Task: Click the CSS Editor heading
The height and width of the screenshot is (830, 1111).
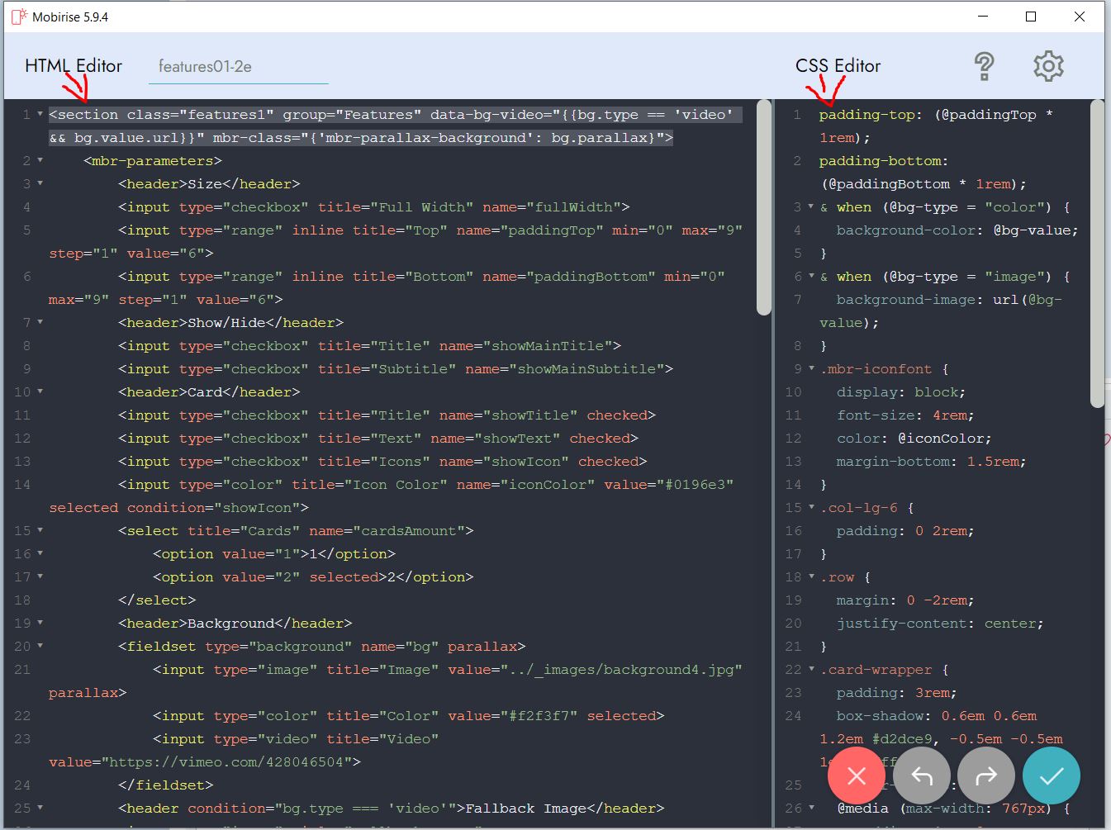Action: click(838, 66)
